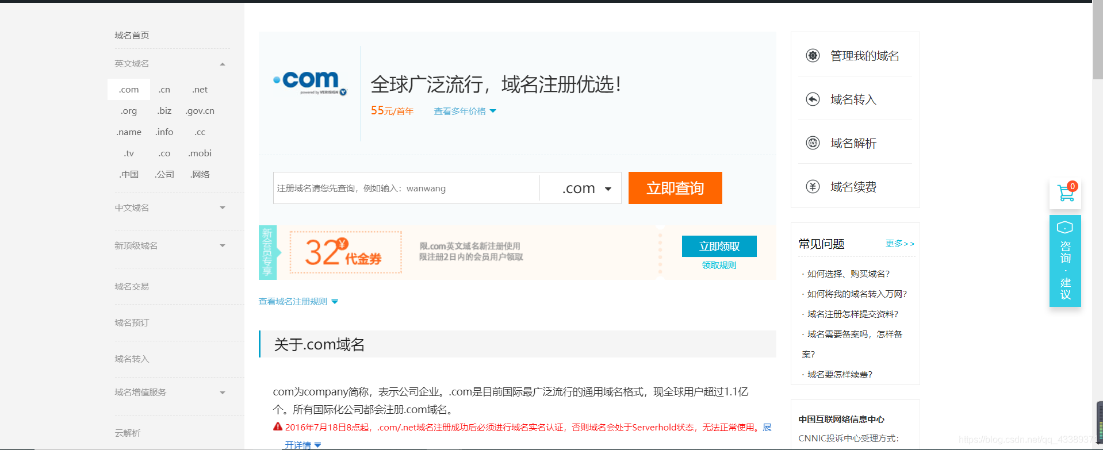The image size is (1103, 450).
Task: Open the 领取规则 link
Action: [x=719, y=266]
